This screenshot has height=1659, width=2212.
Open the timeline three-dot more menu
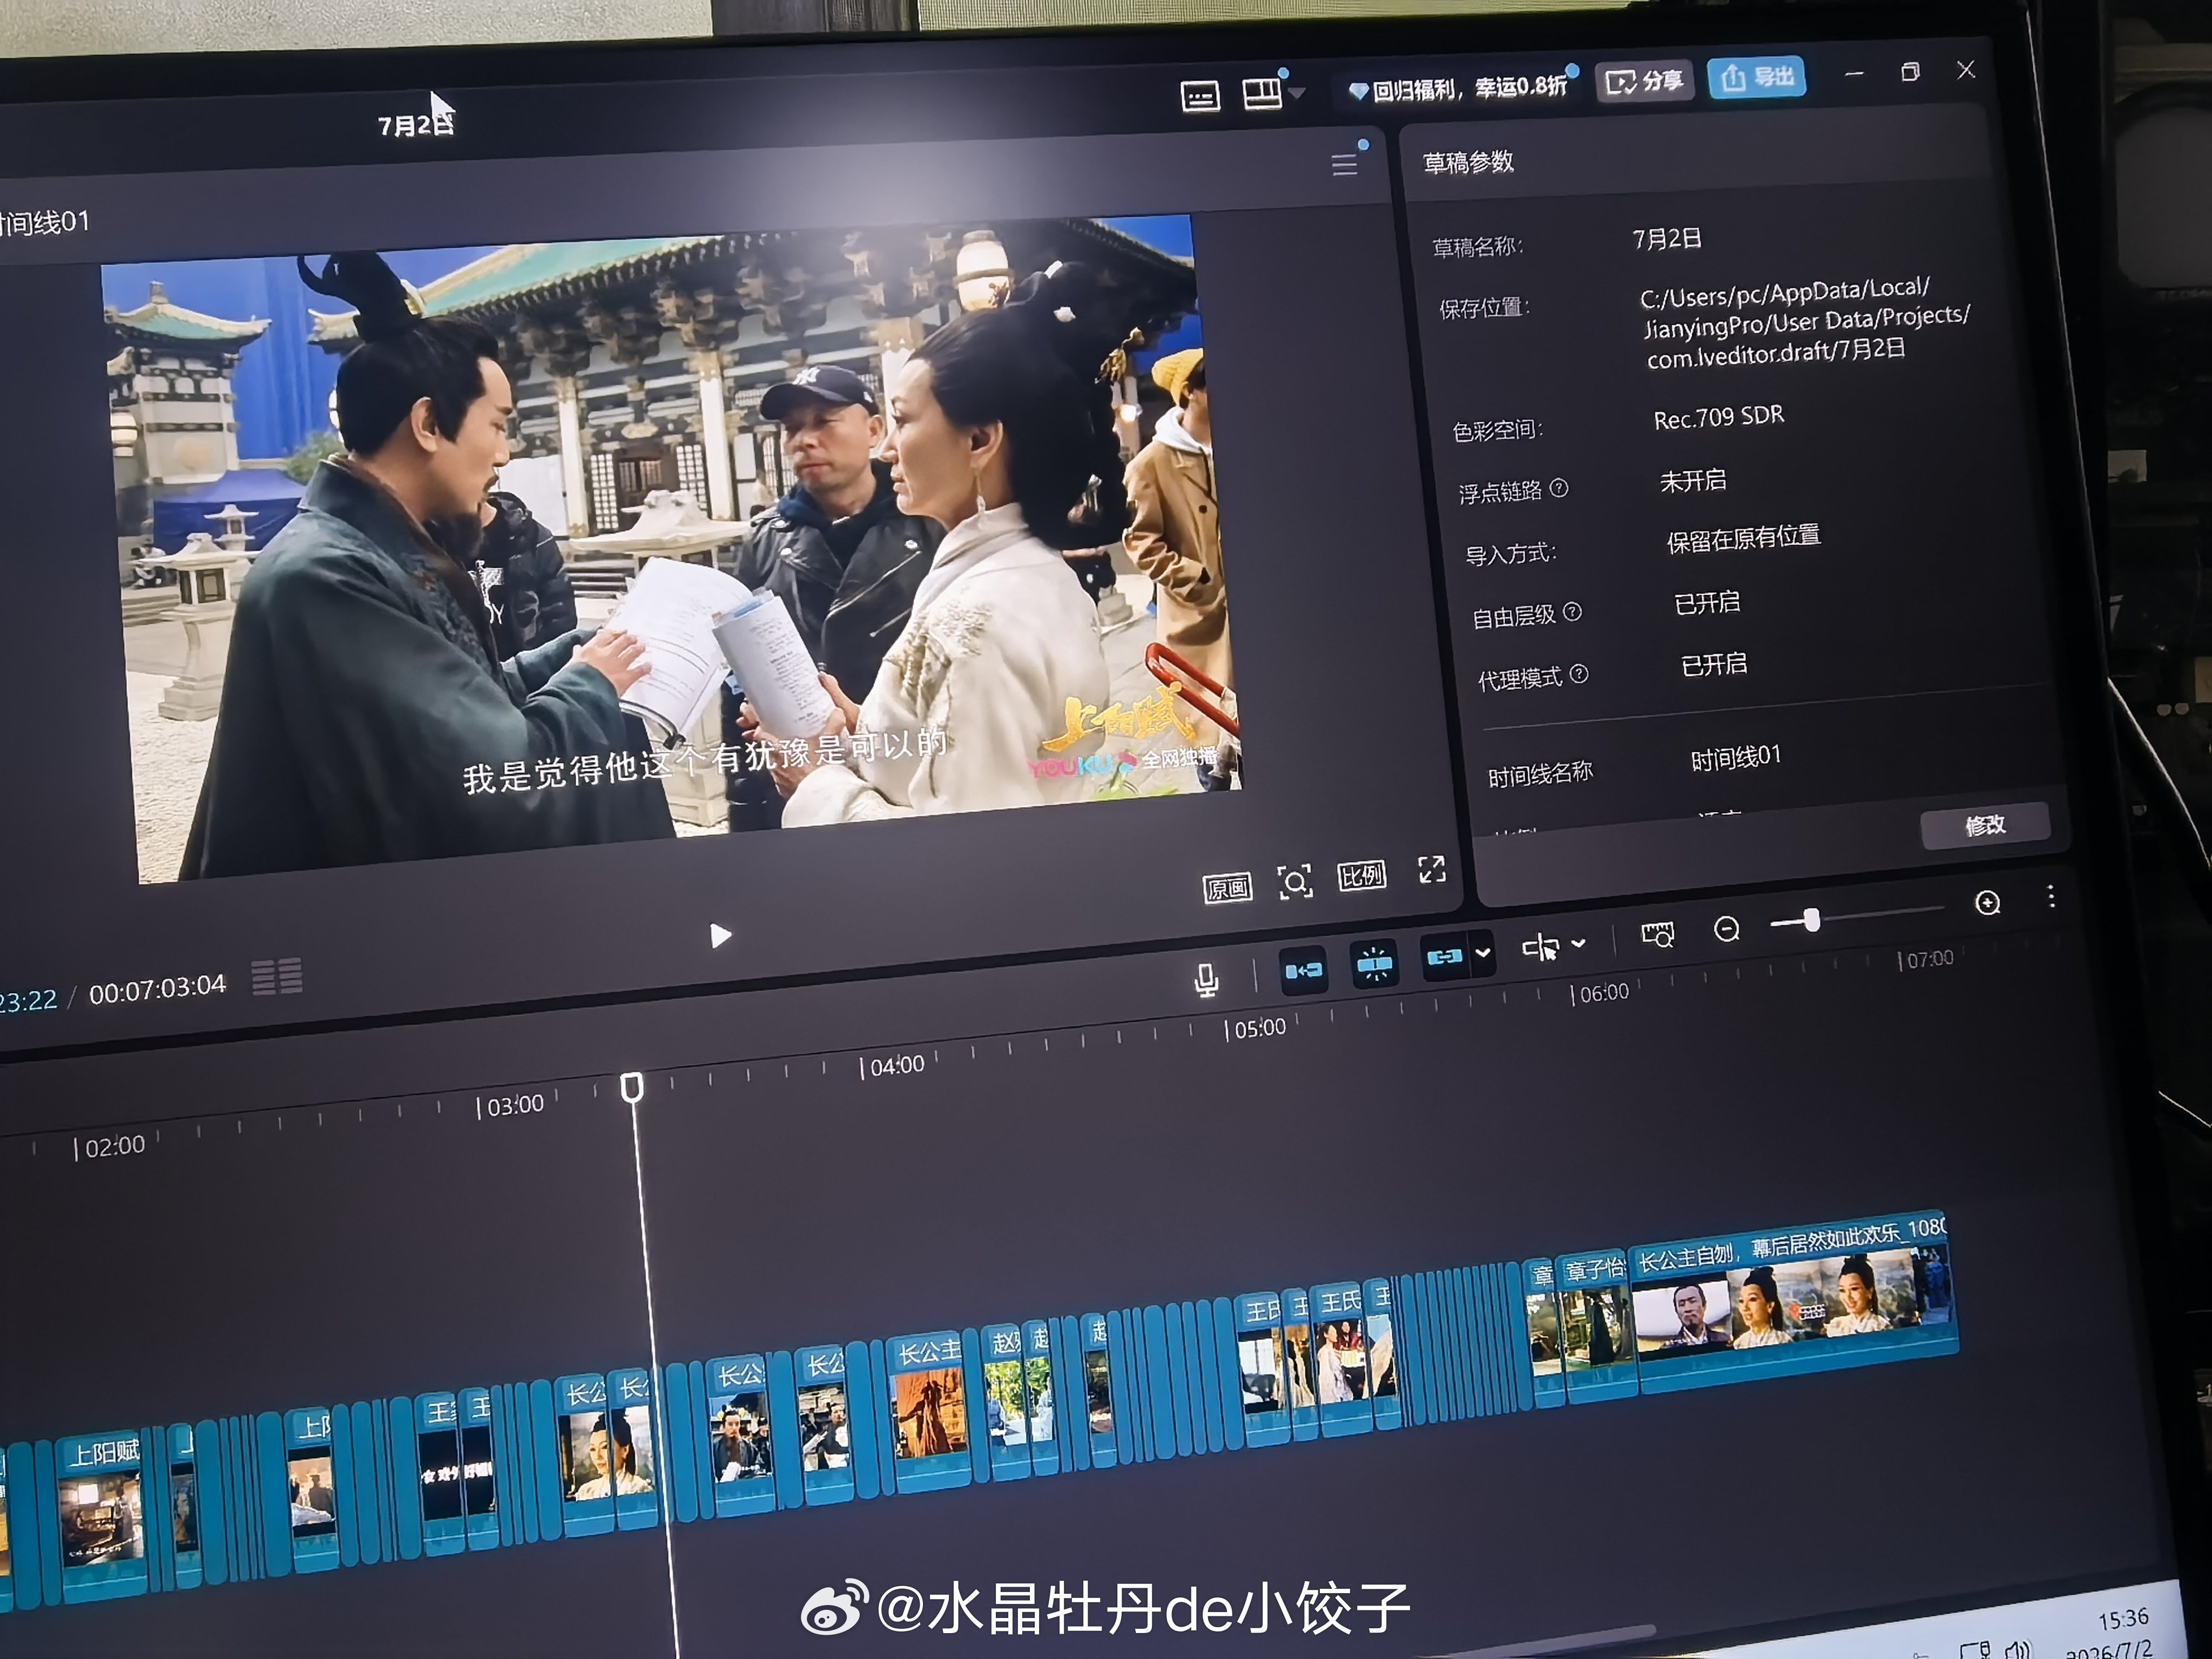coord(2050,896)
